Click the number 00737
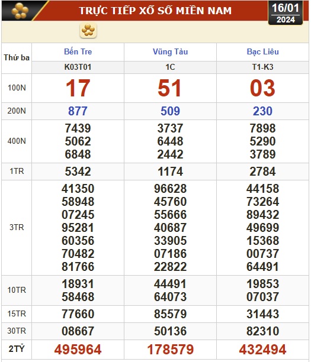 click(262, 254)
